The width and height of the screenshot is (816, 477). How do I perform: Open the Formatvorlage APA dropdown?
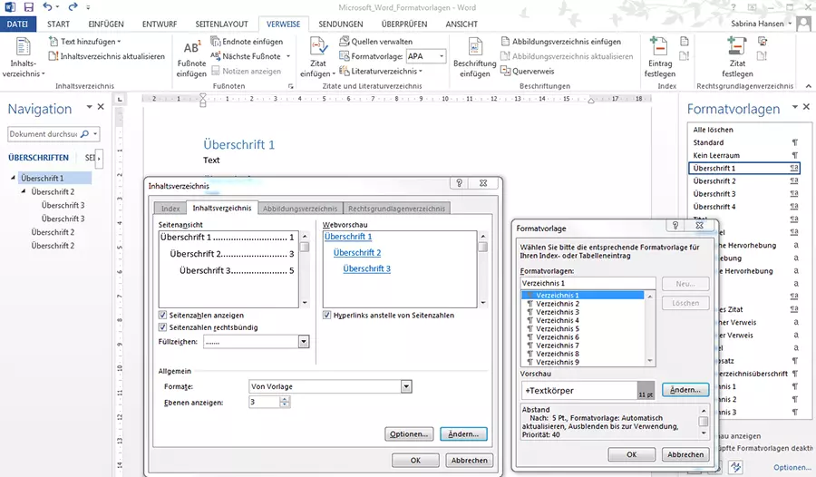pos(442,56)
